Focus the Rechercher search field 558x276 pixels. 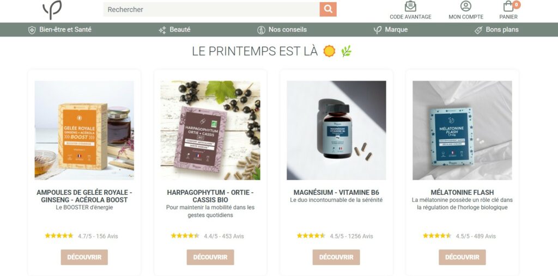(x=211, y=9)
